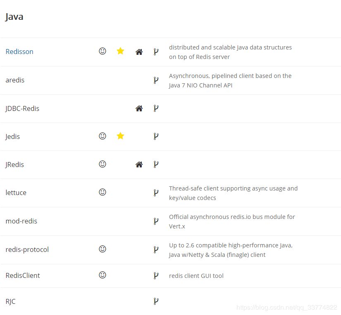Click the smiley face beside Jedis

(x=103, y=136)
